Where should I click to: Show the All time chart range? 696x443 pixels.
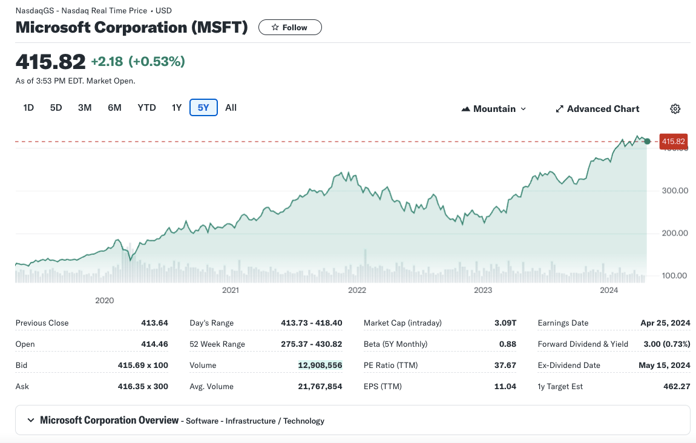(231, 107)
